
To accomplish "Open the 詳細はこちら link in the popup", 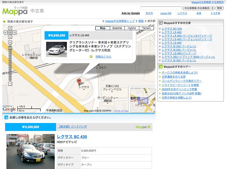I will point(103,57).
